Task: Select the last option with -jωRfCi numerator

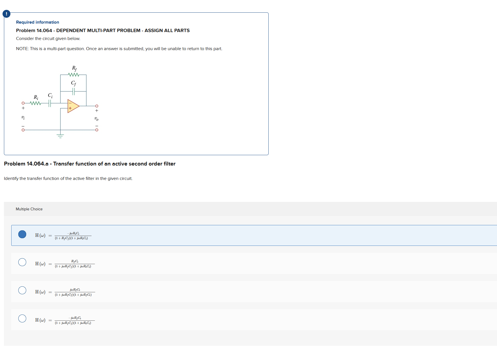Action: tap(22, 318)
